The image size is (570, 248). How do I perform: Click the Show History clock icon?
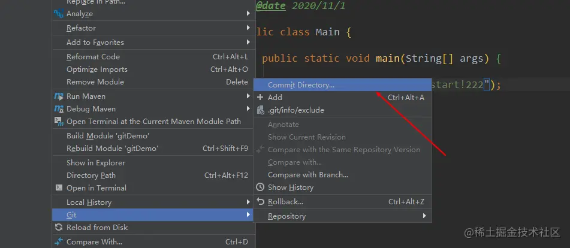(260, 187)
